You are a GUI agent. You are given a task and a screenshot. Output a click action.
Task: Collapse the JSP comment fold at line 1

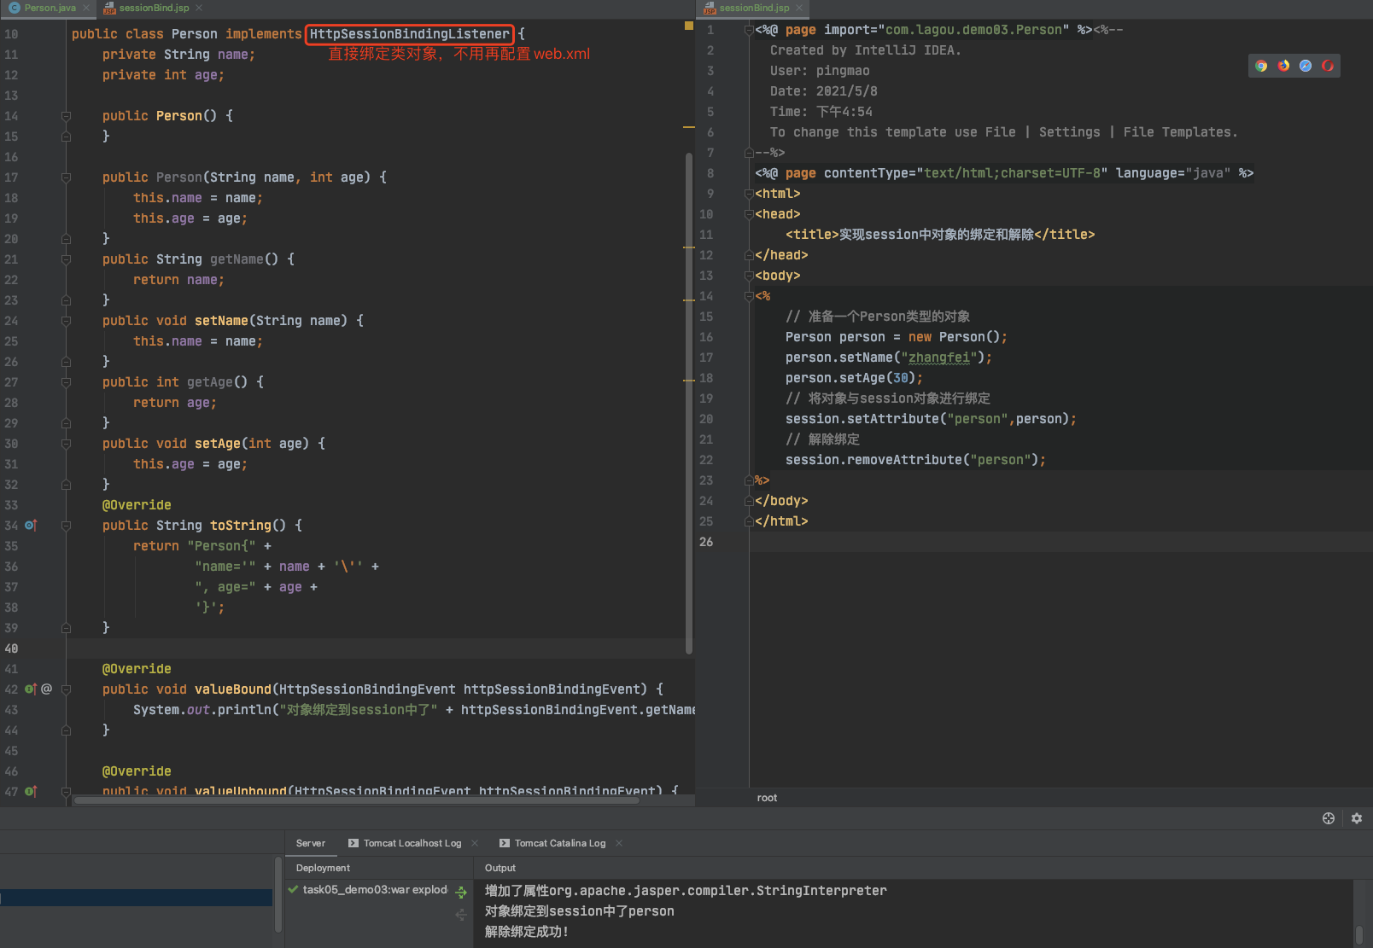(749, 30)
